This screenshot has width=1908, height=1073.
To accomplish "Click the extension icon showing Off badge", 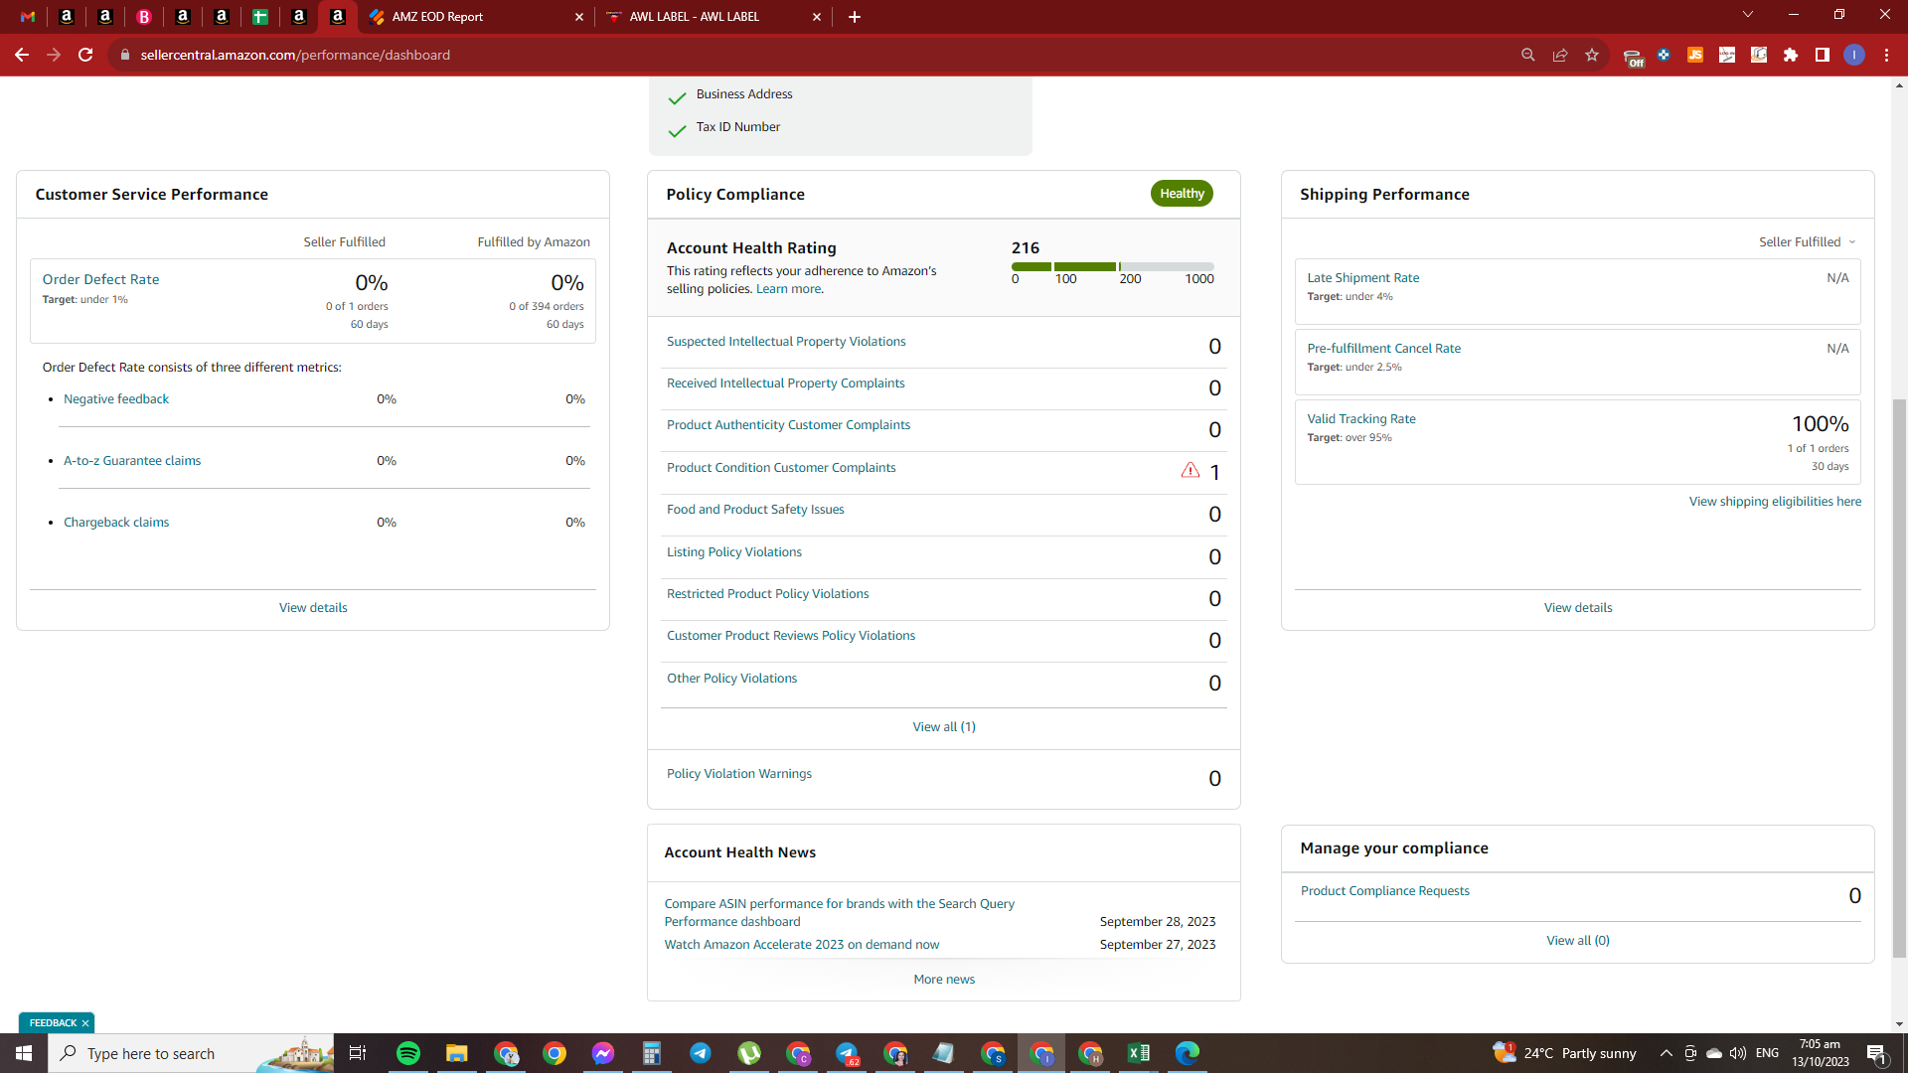I will tap(1633, 58).
